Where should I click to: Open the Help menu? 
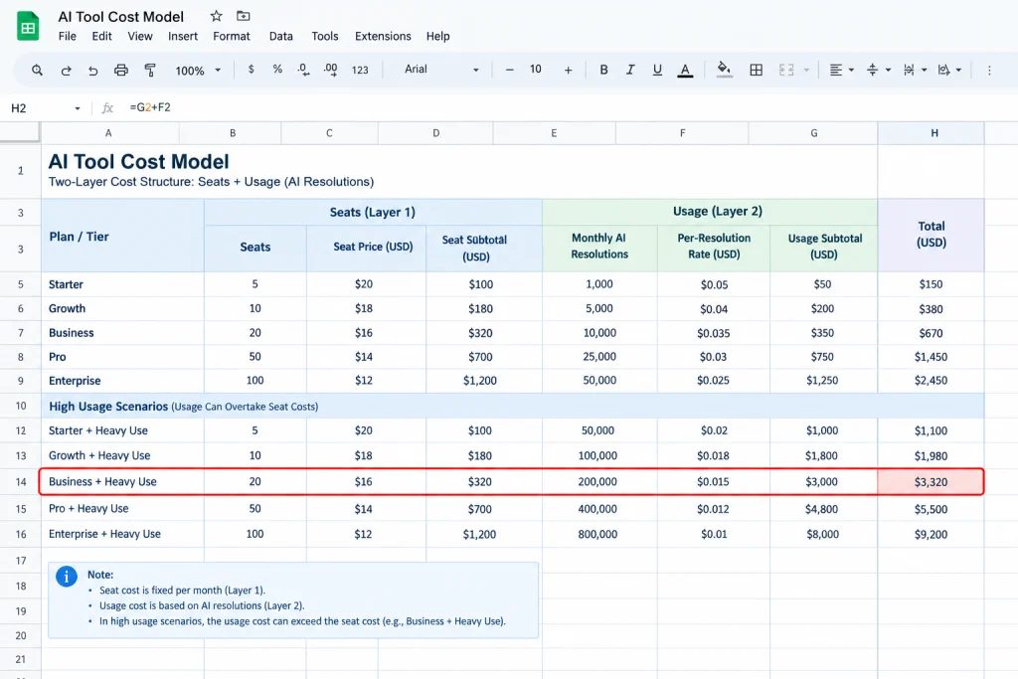click(438, 37)
